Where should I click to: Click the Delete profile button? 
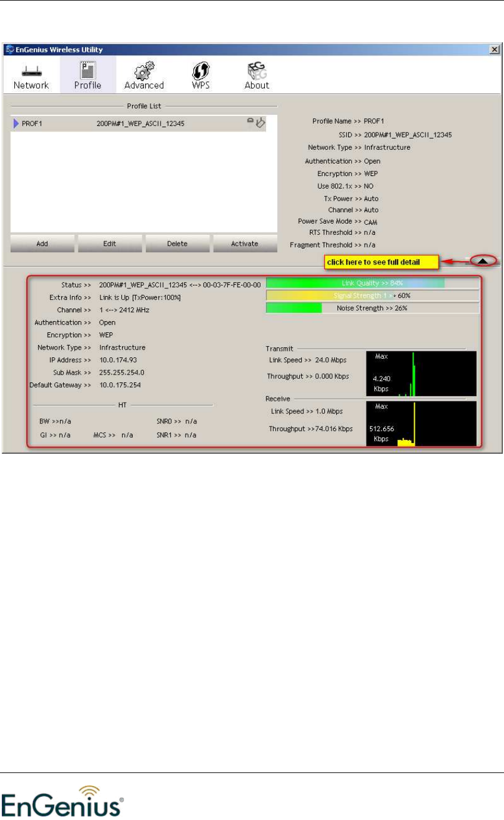coord(177,244)
